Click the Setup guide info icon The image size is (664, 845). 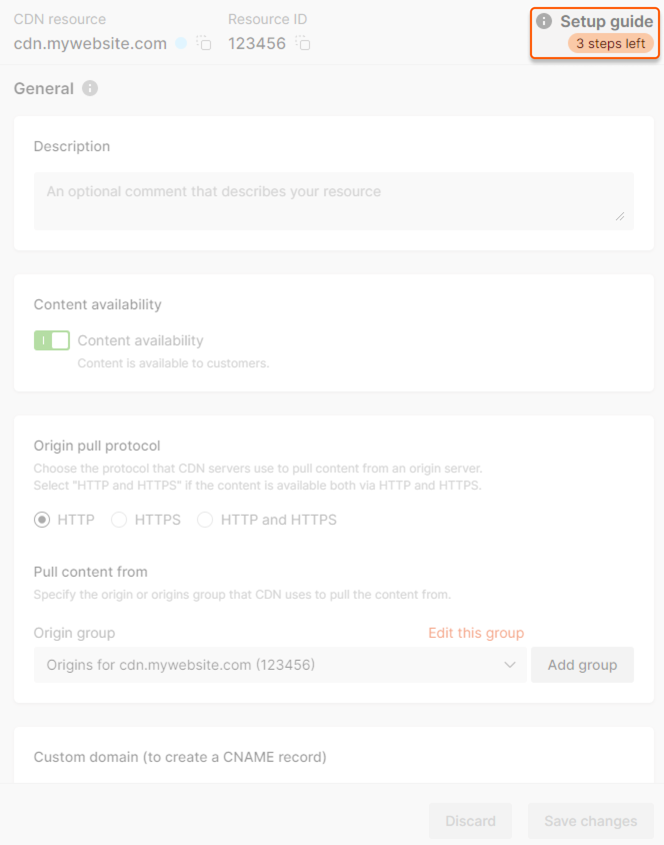(x=543, y=22)
